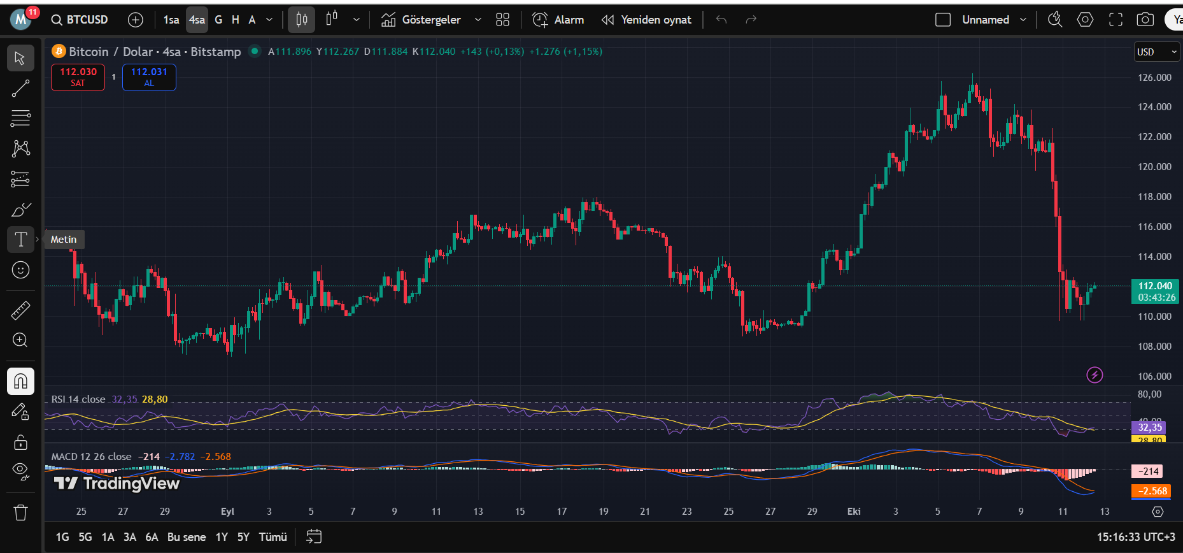Select the ruler measure tool
The height and width of the screenshot is (553, 1183).
tap(20, 310)
